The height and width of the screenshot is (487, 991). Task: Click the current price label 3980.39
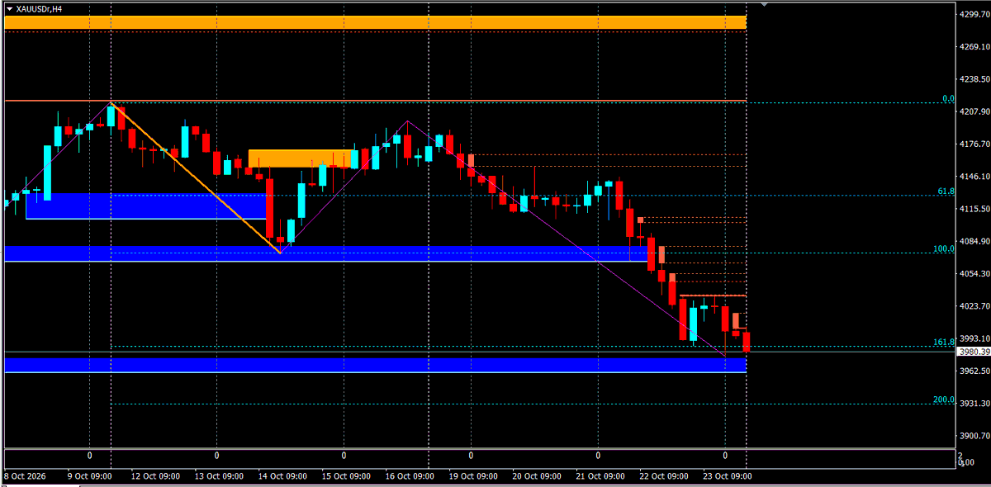(x=973, y=352)
